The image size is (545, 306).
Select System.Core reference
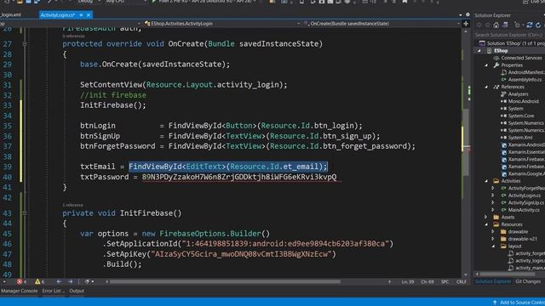pyautogui.click(x=521, y=116)
